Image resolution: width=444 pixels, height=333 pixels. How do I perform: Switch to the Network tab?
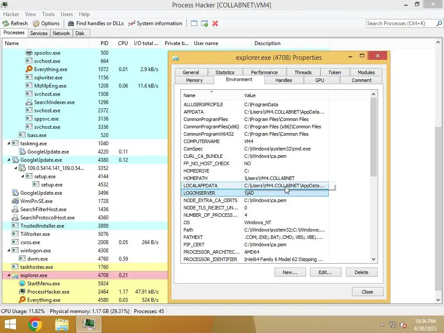61,33
